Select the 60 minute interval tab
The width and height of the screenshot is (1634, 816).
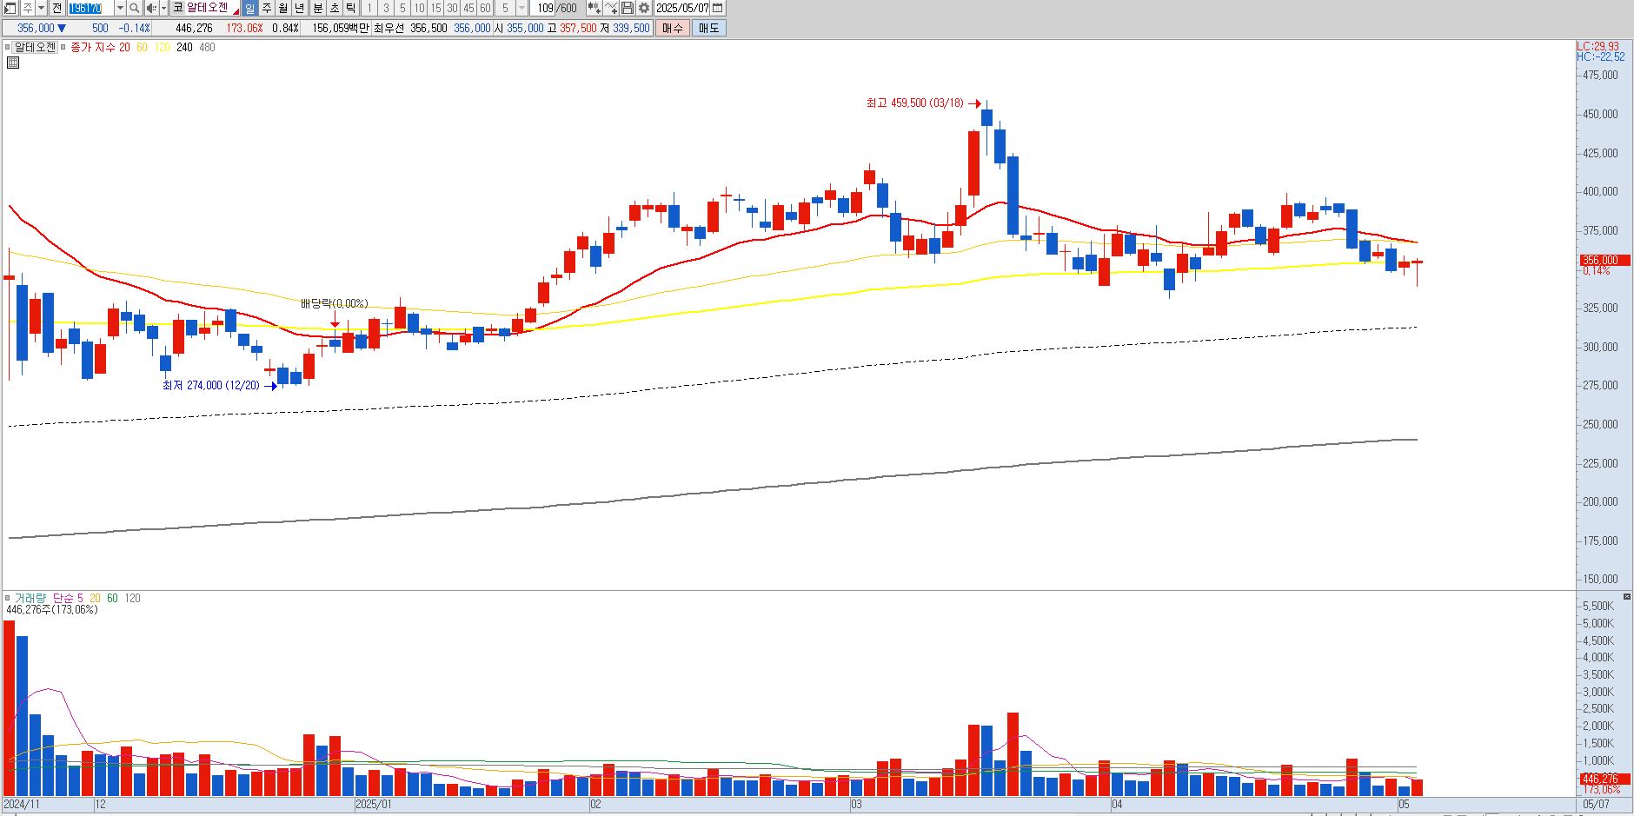click(485, 8)
